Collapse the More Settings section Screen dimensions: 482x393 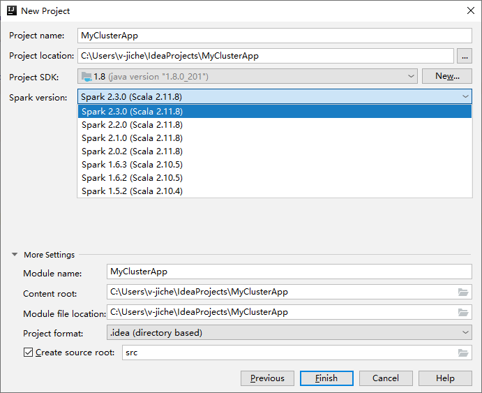15,255
